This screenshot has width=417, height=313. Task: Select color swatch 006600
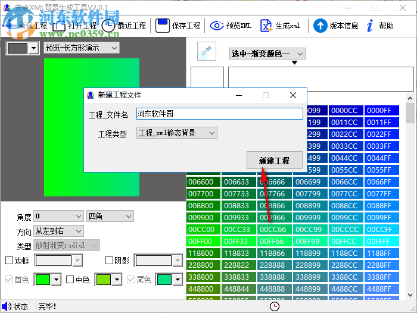(x=204, y=182)
